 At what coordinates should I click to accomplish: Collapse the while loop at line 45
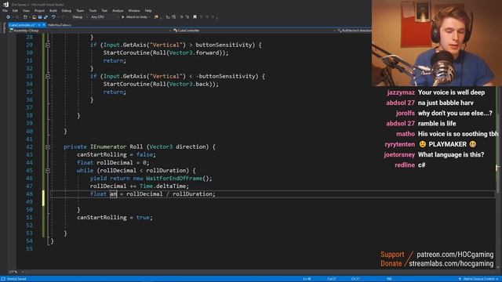point(48,171)
